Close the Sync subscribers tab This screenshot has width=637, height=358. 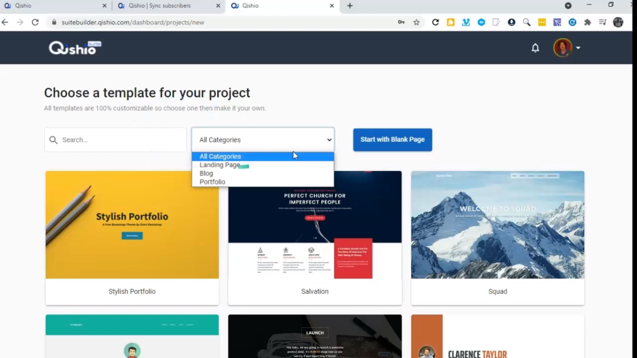pos(218,6)
